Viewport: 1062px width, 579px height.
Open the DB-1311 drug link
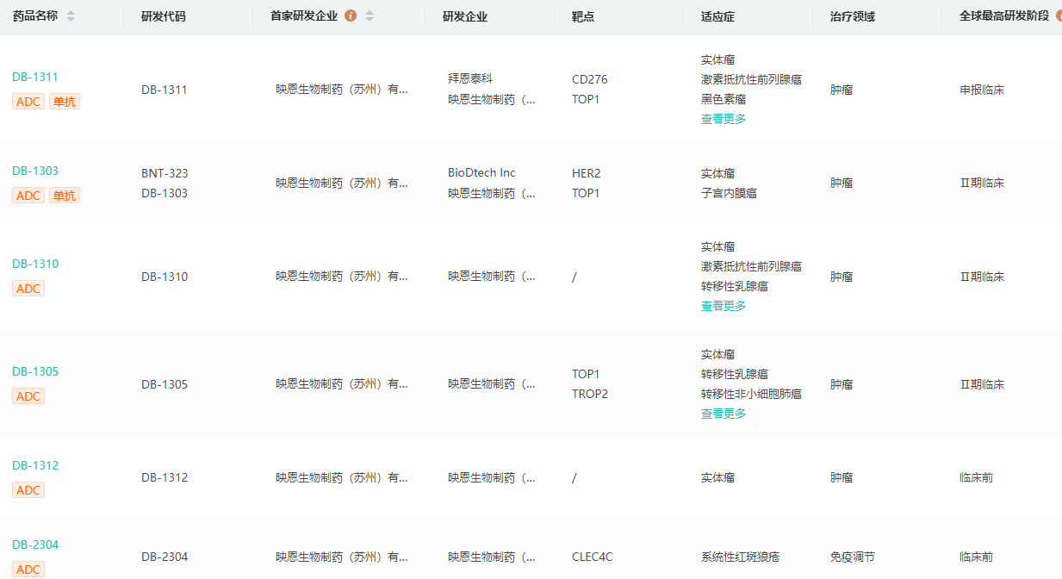35,77
